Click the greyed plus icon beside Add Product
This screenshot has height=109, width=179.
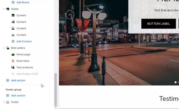tap(13, 74)
